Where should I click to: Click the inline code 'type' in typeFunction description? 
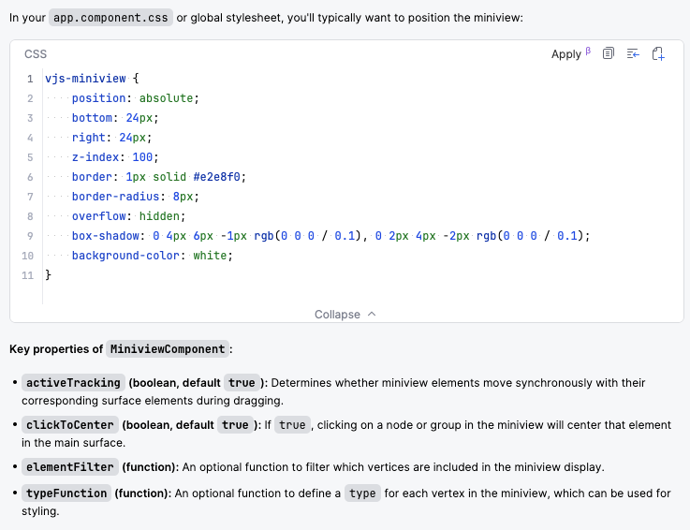click(x=362, y=493)
